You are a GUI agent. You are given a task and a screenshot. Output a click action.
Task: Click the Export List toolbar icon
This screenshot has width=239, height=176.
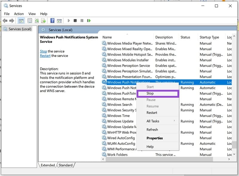pos(44,21)
